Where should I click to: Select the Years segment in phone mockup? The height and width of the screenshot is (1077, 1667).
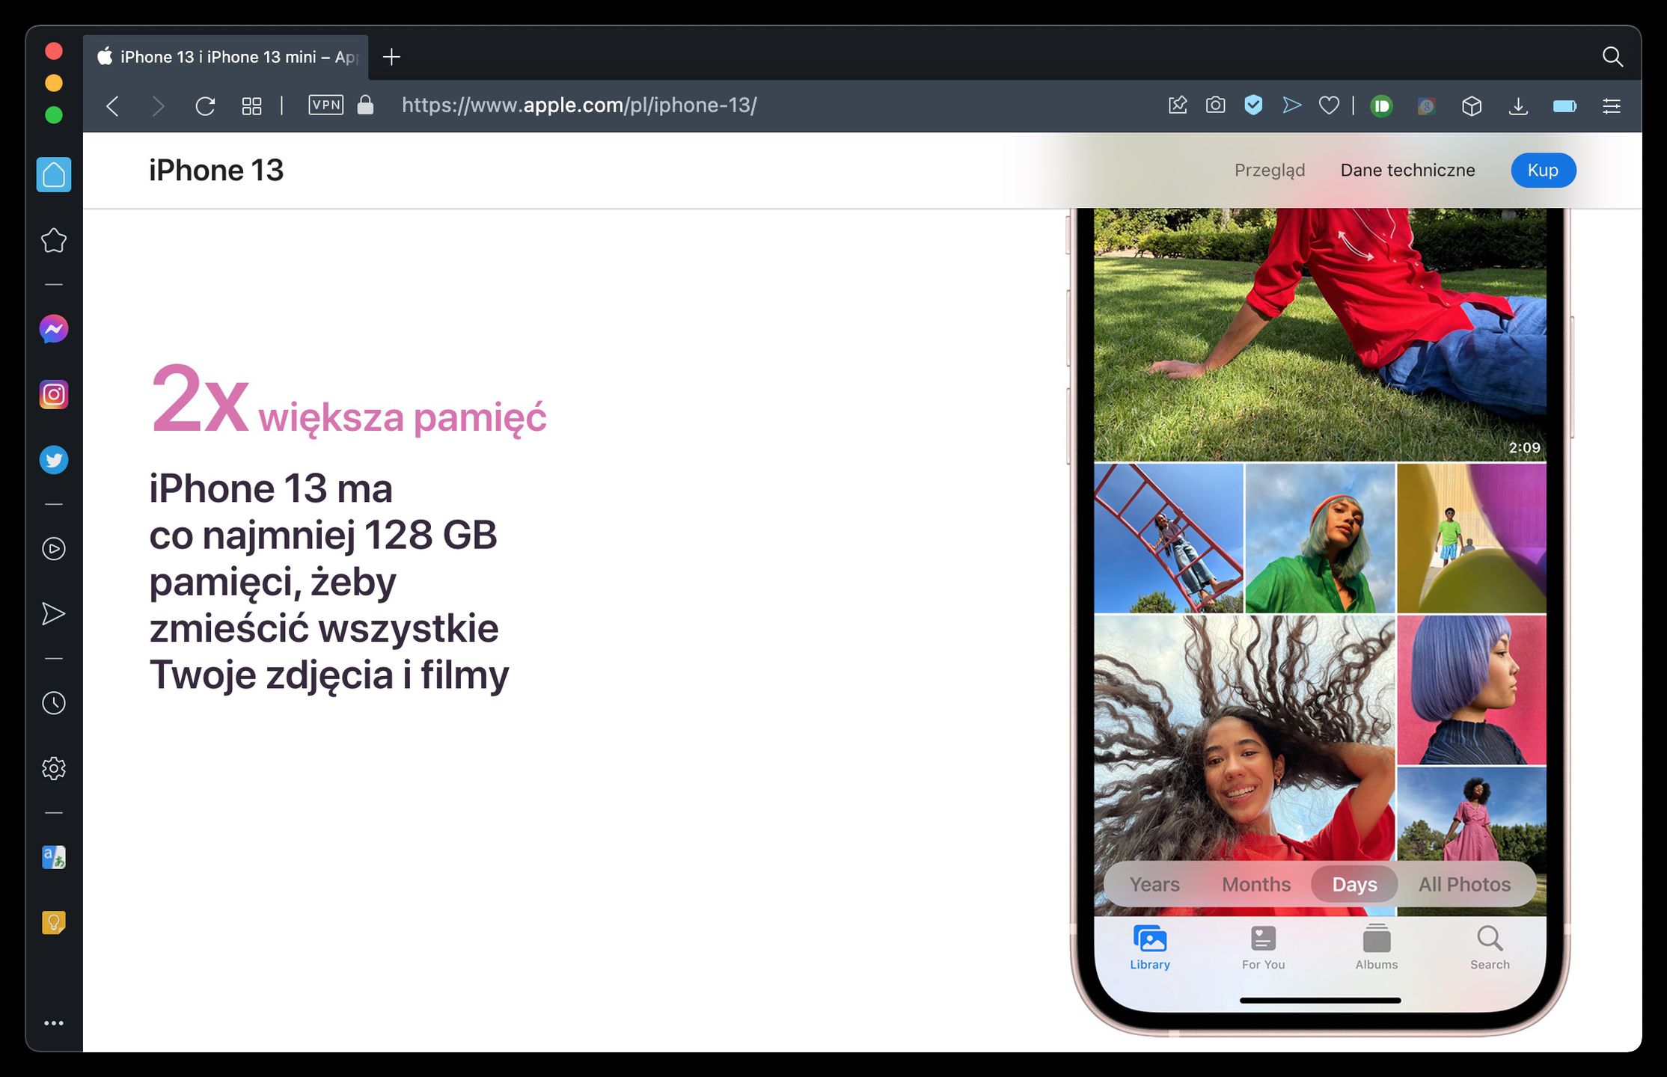(1154, 884)
